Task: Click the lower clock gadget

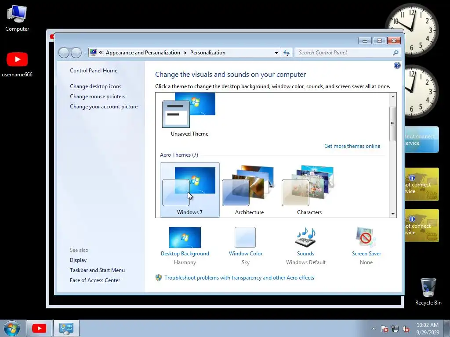Action: pos(421,91)
